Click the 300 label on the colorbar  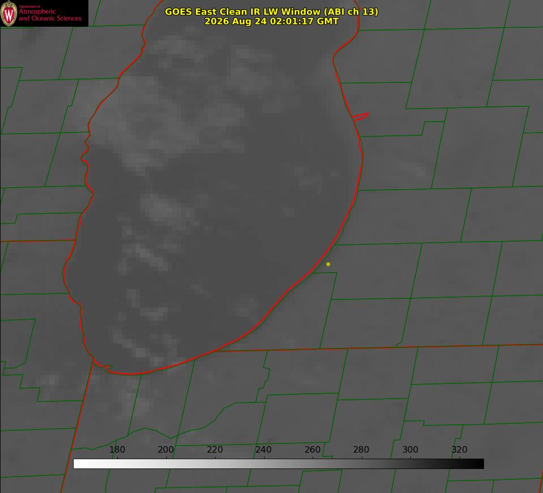(x=410, y=449)
